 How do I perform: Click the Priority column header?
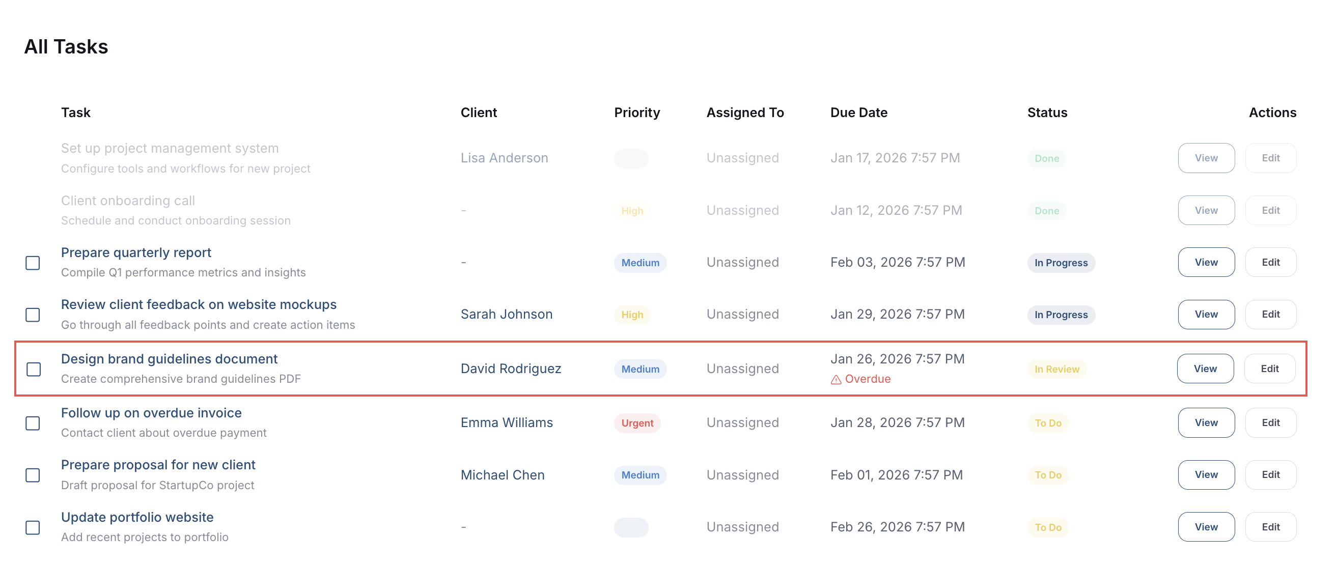pyautogui.click(x=637, y=112)
